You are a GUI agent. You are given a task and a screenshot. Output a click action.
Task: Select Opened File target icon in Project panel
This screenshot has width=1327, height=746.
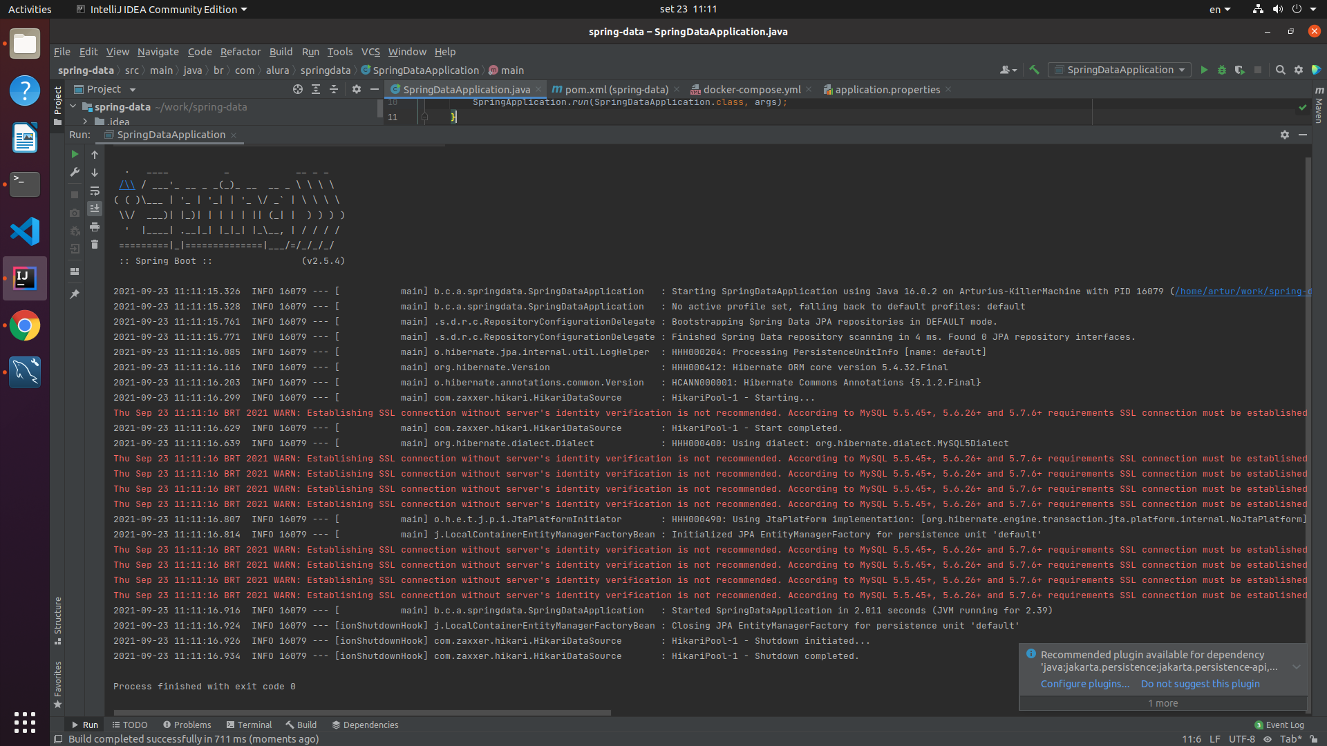298,89
